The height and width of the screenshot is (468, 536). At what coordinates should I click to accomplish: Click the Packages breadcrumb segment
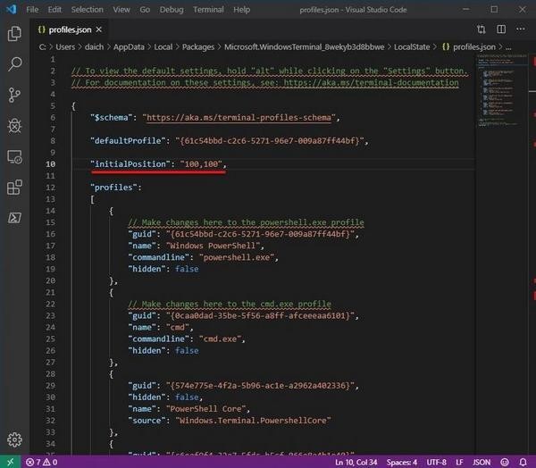(x=198, y=46)
